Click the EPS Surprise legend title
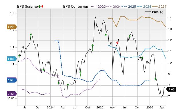This screenshot has height=109, width=183. click(x=27, y=7)
